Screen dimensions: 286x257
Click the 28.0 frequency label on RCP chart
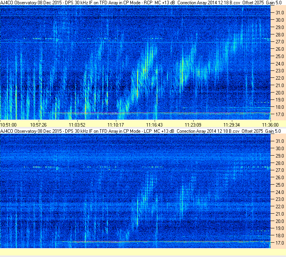(279, 34)
